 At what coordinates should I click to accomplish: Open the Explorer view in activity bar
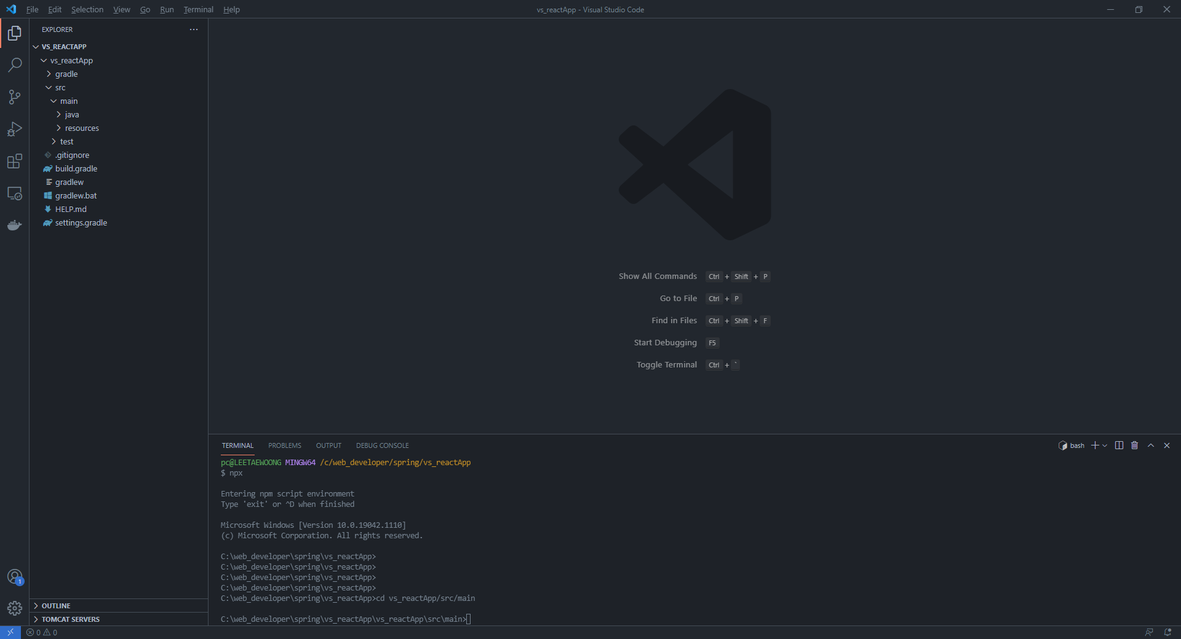pos(15,33)
